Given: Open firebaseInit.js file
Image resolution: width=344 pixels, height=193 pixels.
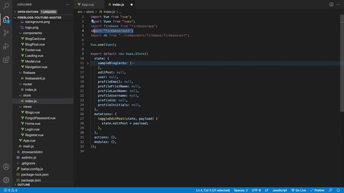Looking at the screenshot, I should point(35,78).
